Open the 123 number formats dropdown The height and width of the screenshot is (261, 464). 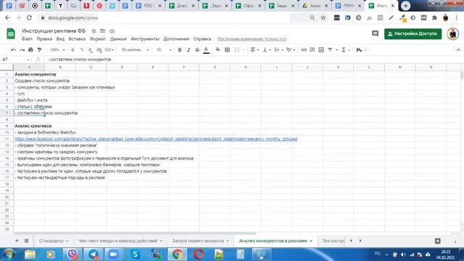109,50
